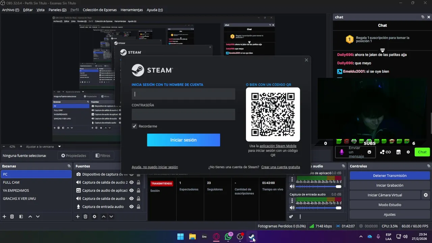Open mixer panel three-dot menu at bottom

300,217
